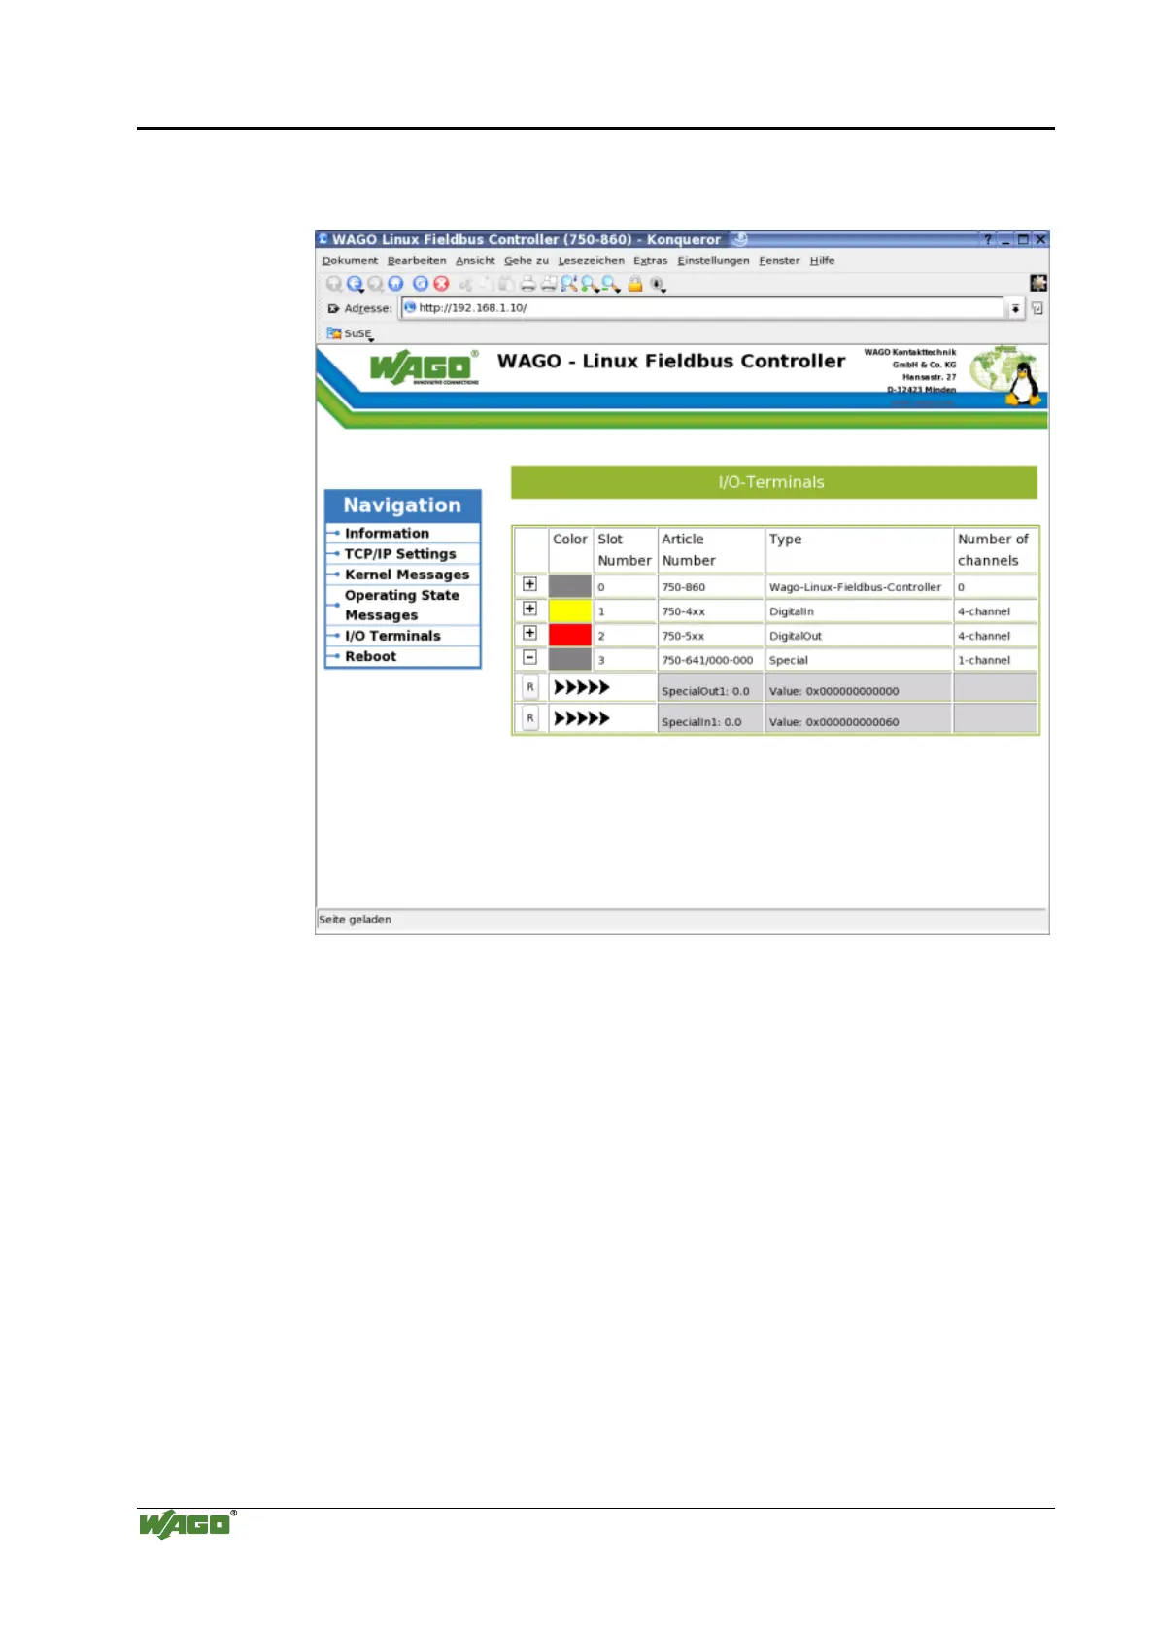The width and height of the screenshot is (1156, 1637).
Task: Open Operating State Messages link
Action: coord(402,605)
